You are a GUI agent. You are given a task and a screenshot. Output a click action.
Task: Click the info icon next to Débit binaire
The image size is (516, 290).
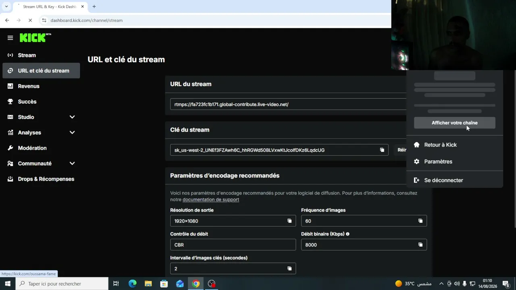coord(347,234)
